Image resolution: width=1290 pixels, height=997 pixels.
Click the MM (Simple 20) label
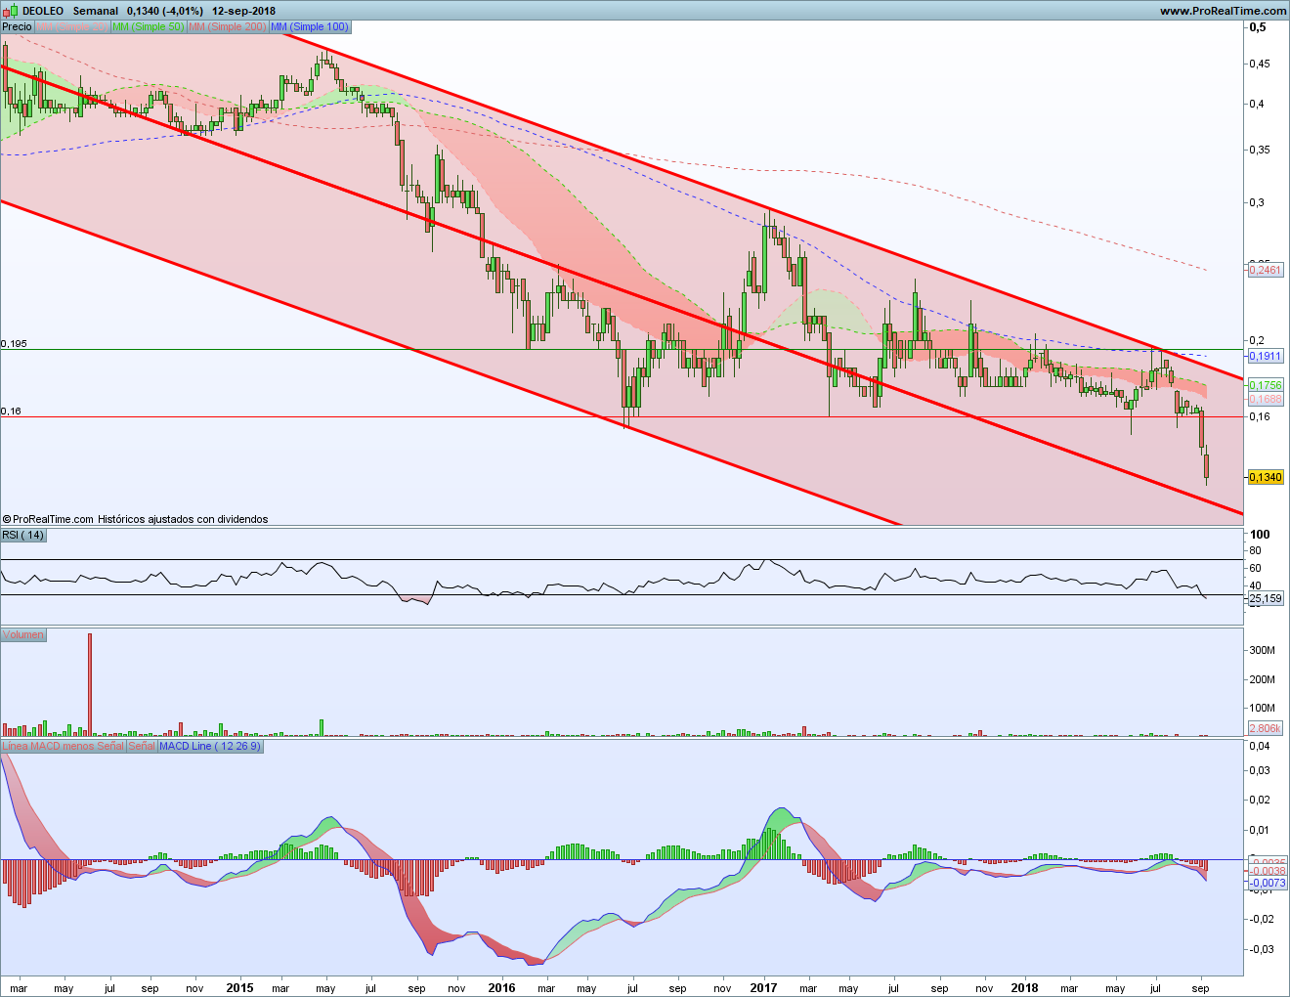tap(72, 26)
